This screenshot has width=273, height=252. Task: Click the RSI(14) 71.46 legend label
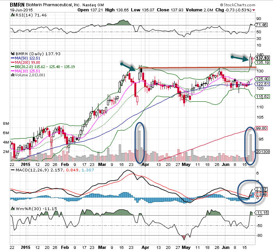pyautogui.click(x=31, y=15)
